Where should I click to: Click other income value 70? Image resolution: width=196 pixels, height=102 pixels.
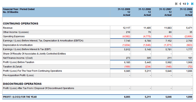click(x=149, y=32)
